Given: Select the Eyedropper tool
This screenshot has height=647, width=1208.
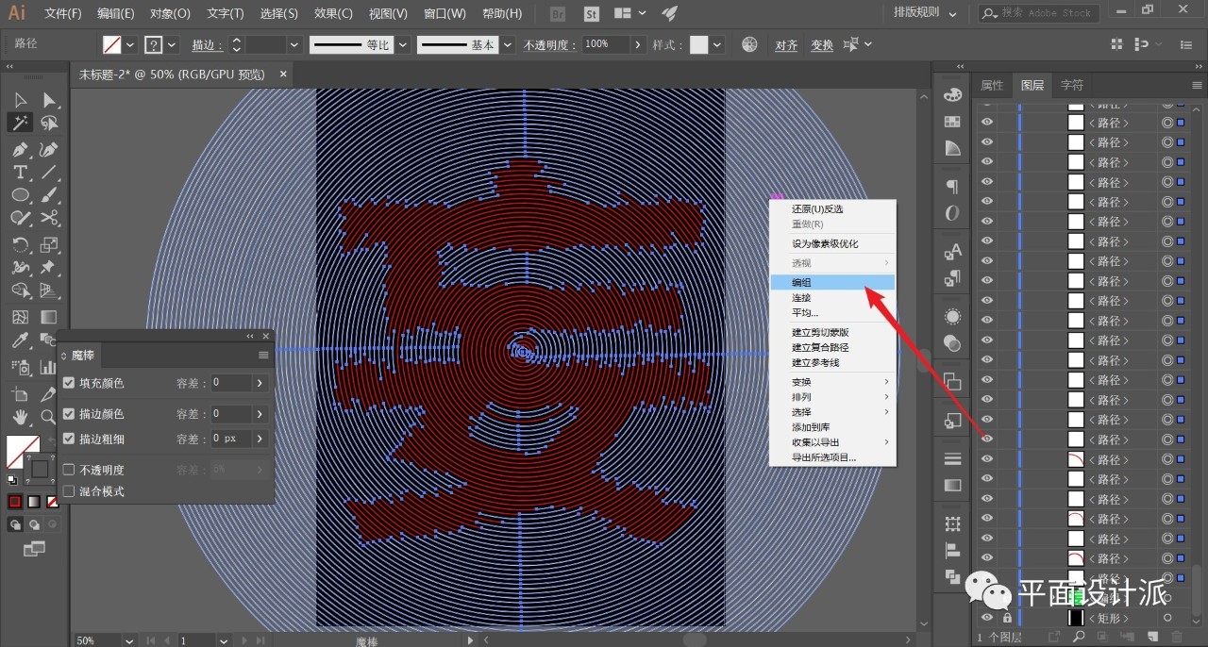Looking at the screenshot, I should 21,341.
